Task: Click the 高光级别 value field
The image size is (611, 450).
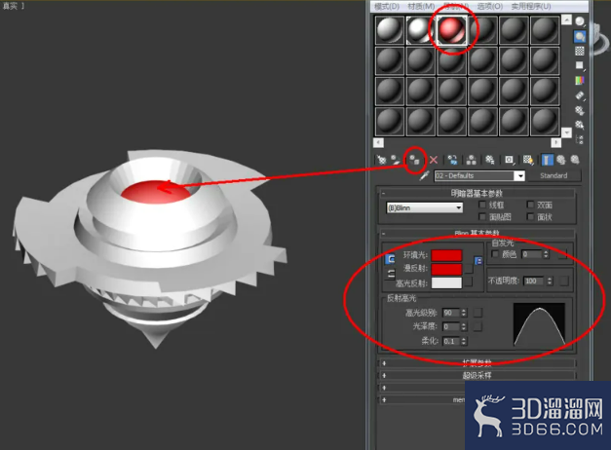Action: tap(451, 313)
